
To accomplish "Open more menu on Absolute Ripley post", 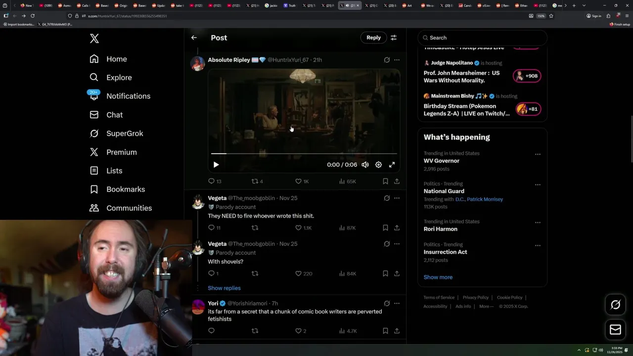I will pyautogui.click(x=397, y=60).
